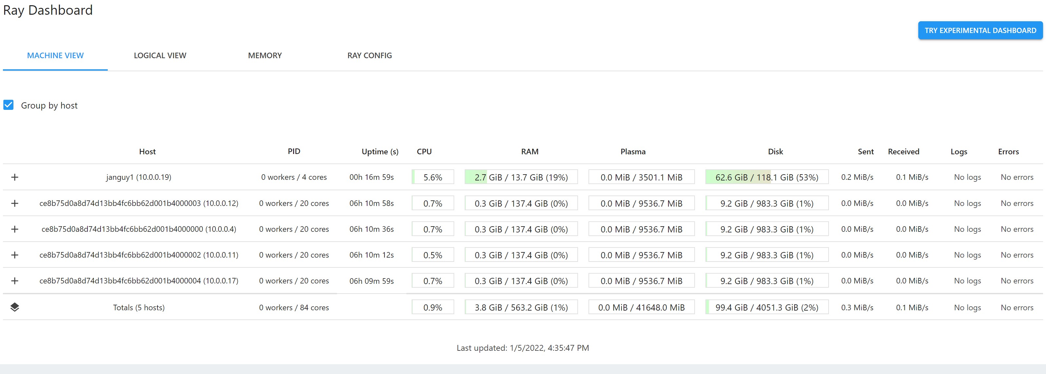
Task: Expand the 10.0.0.17 host row
Action: coord(15,281)
